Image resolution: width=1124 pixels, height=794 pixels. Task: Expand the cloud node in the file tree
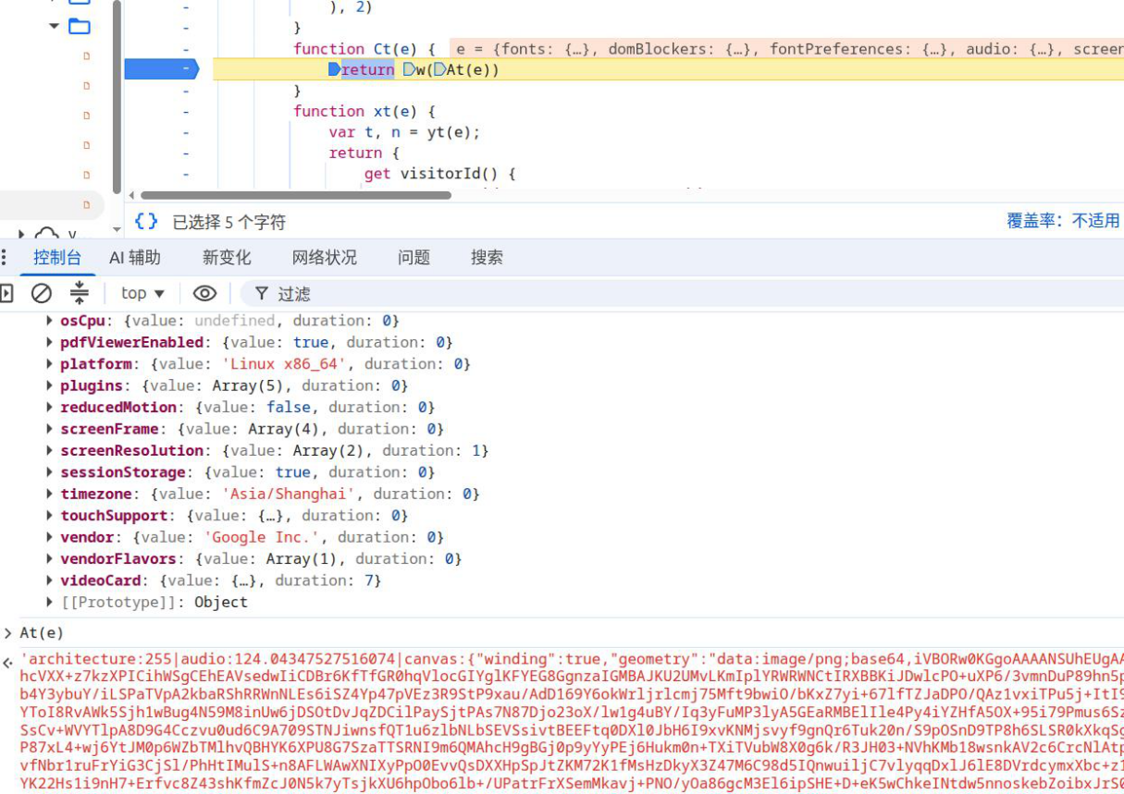22,235
